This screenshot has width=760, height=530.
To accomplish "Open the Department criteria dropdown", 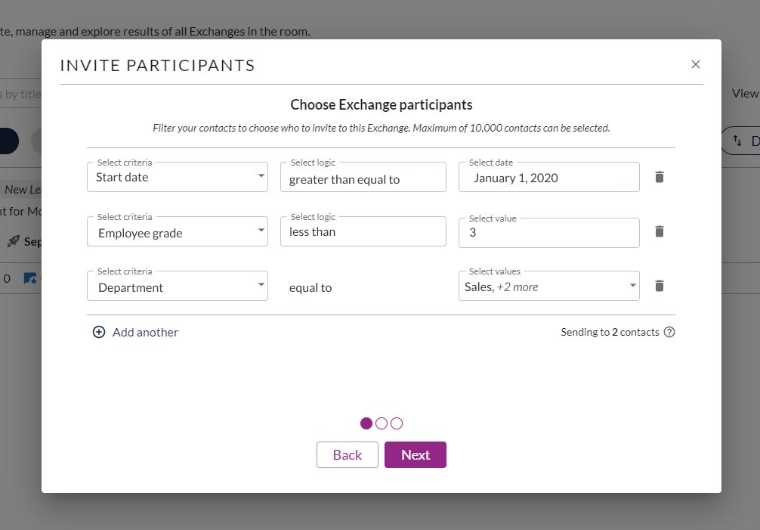I will [x=178, y=286].
